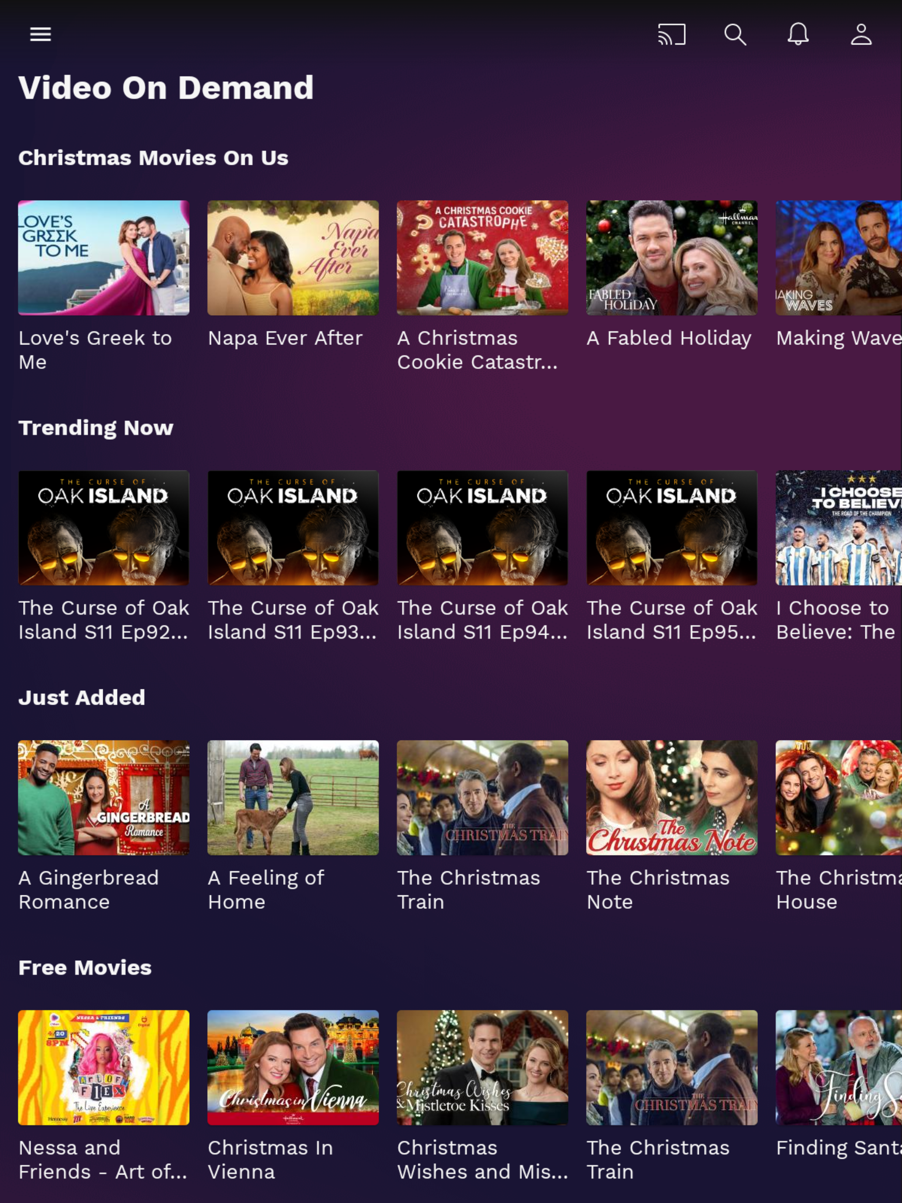Select A Christmas Cookie Catastrophe poster
The image size is (902, 1203).
point(482,258)
